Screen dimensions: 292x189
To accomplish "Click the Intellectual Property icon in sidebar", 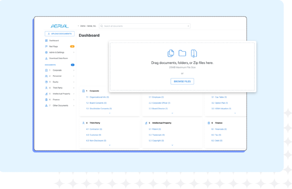I will [x=46, y=94].
